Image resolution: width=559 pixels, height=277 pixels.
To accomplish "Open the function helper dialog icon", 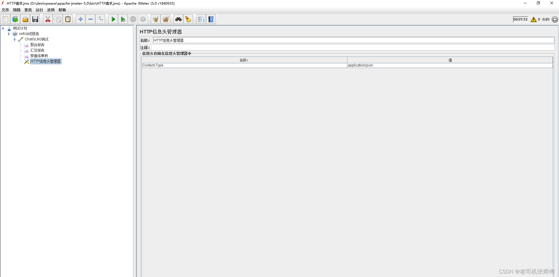I will click(x=201, y=19).
